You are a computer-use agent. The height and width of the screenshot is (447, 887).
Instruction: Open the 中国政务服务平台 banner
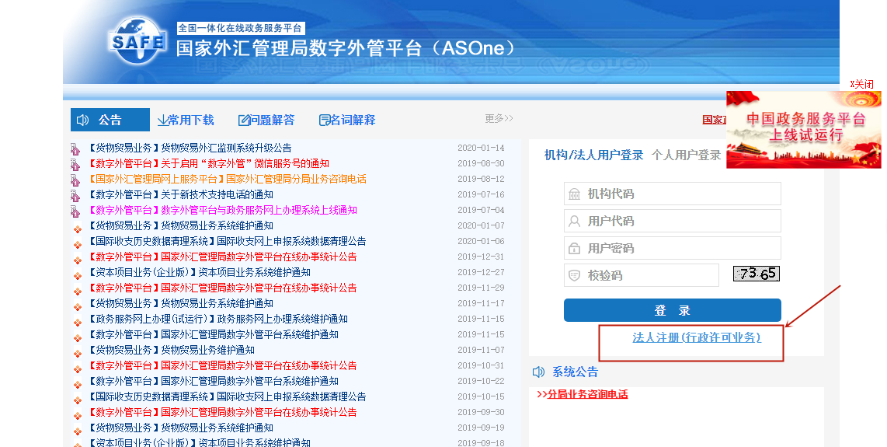(804, 130)
